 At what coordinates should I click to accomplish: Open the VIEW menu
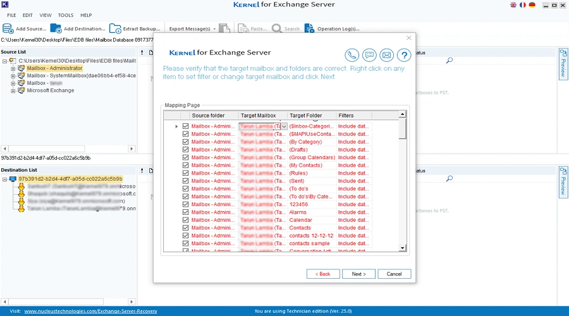[x=46, y=15]
